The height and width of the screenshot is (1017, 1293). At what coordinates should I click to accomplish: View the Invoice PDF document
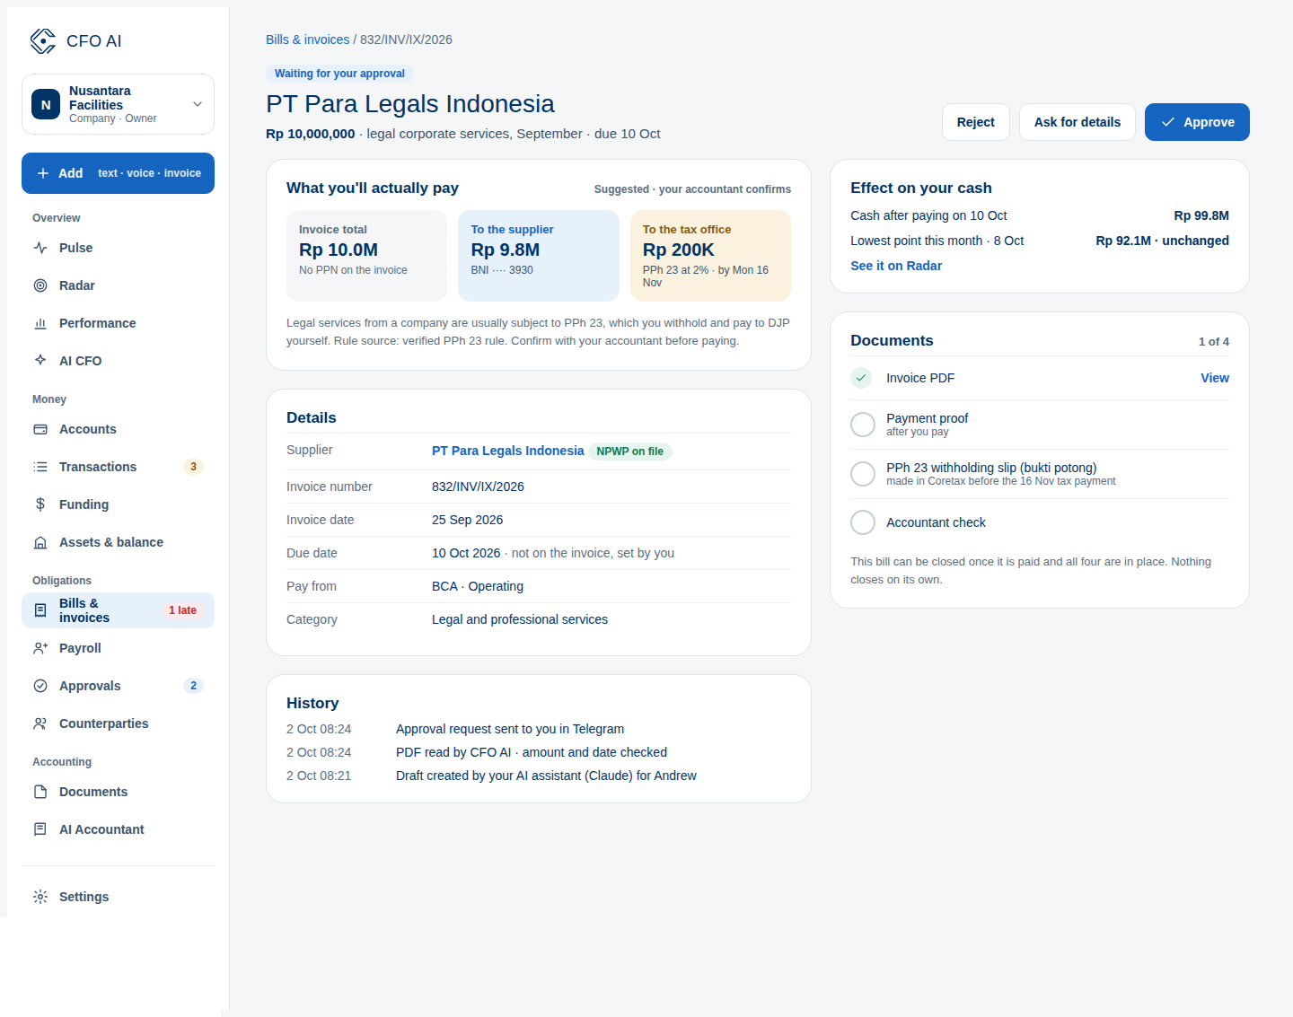point(1214,378)
